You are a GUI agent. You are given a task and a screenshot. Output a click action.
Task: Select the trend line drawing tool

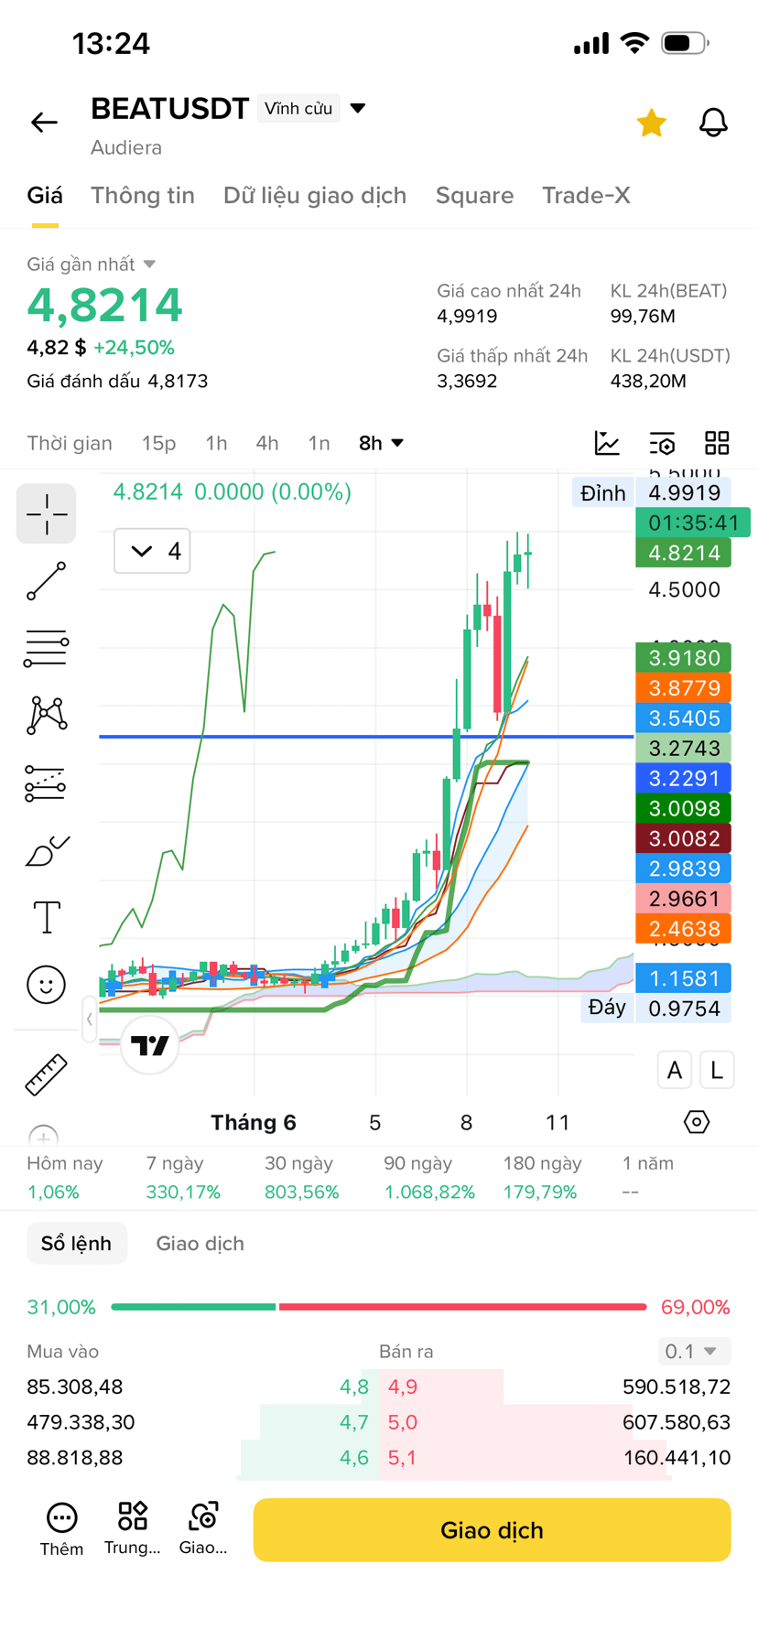47,581
